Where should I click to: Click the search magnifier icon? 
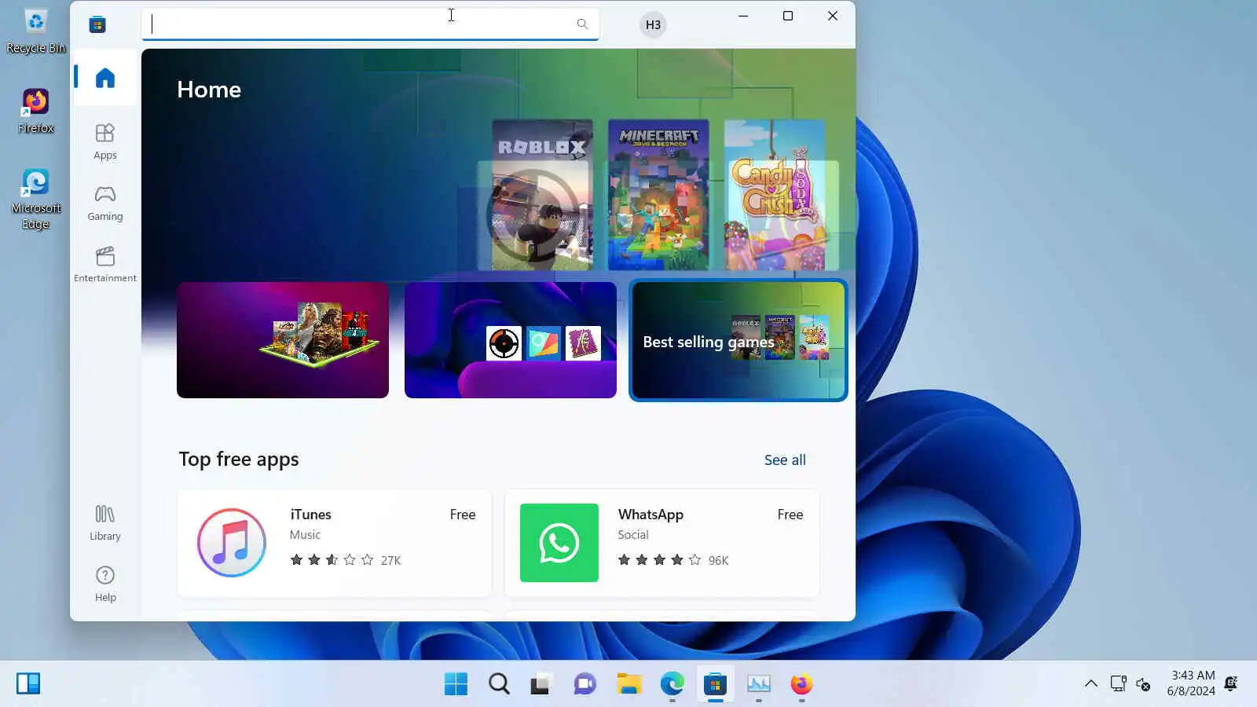(582, 24)
